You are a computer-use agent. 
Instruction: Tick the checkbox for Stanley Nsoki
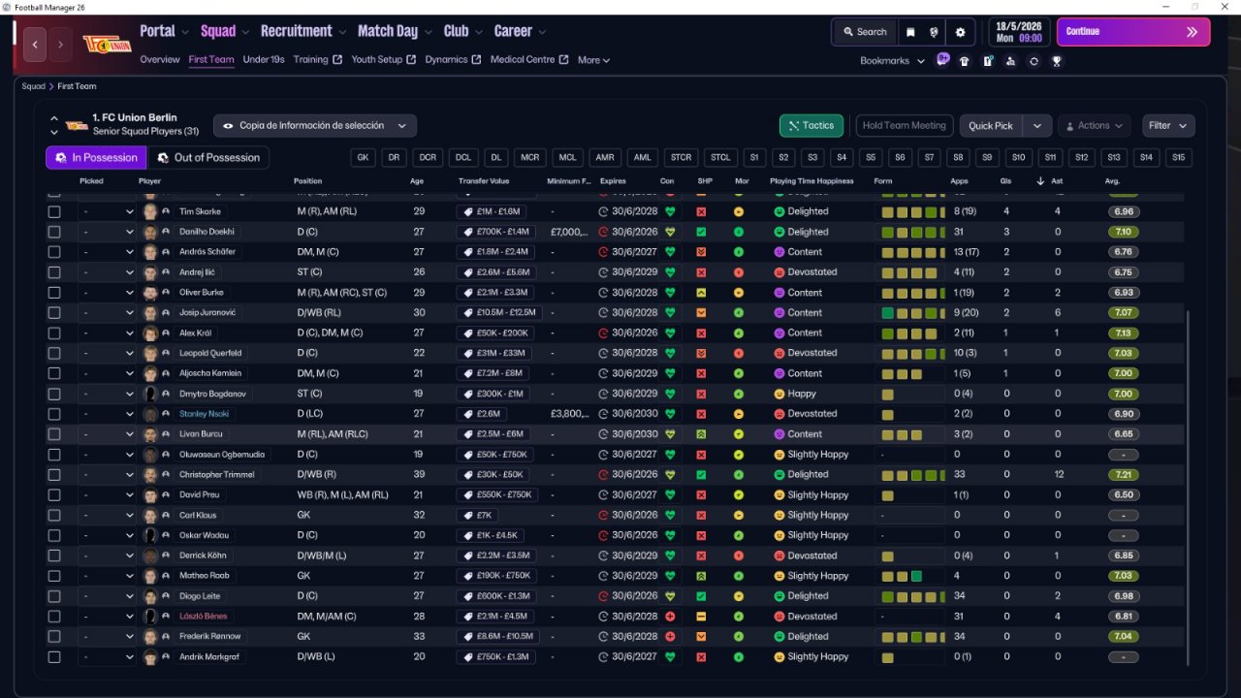tap(54, 414)
